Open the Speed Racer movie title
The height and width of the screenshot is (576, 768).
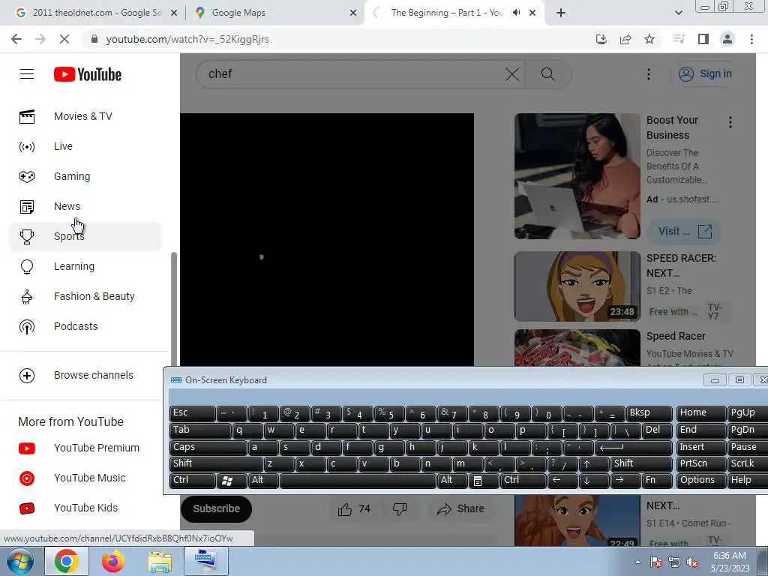676,337
